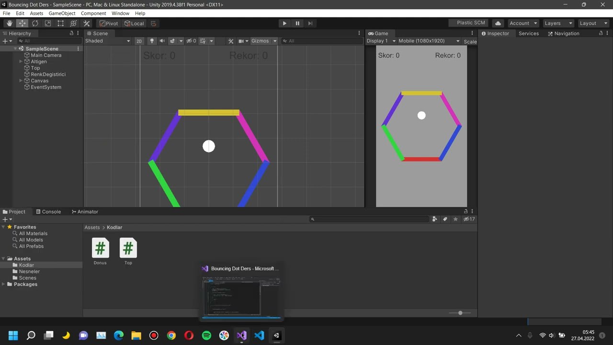This screenshot has width=613, height=345.
Task: Start Play mode
Action: [284, 23]
